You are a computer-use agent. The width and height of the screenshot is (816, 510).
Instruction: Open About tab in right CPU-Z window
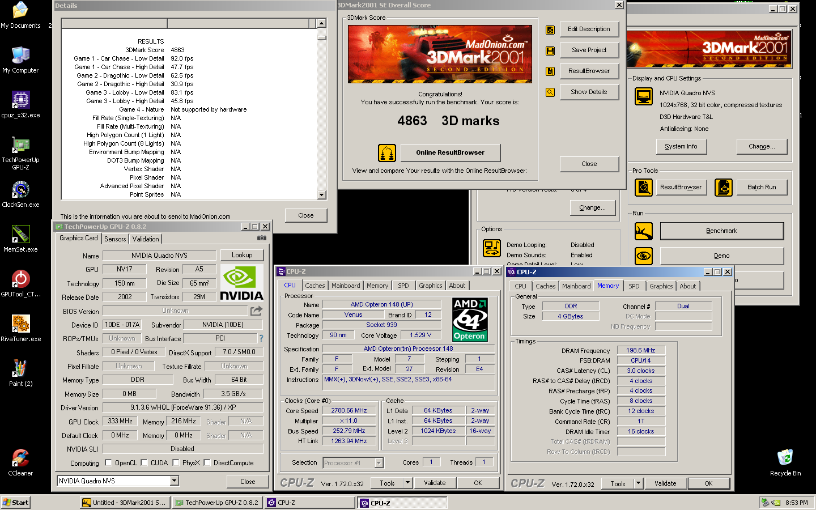pyautogui.click(x=688, y=286)
